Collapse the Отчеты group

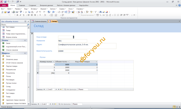click(25, 40)
